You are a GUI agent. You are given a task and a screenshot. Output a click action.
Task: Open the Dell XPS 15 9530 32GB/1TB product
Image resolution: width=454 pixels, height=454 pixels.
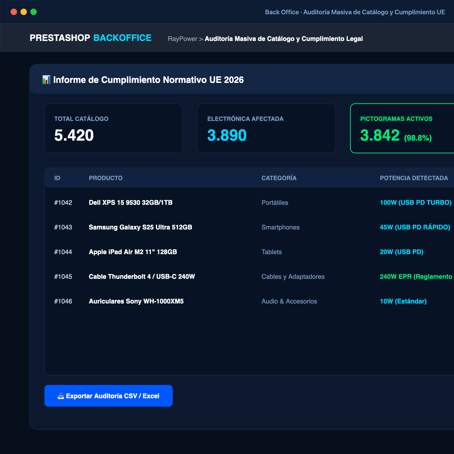click(131, 203)
